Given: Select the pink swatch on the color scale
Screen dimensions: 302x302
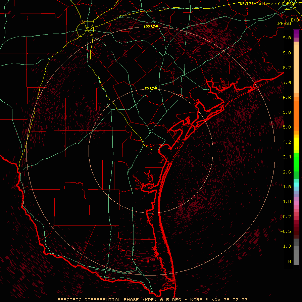Looking at the screenshot, I should point(296,203).
